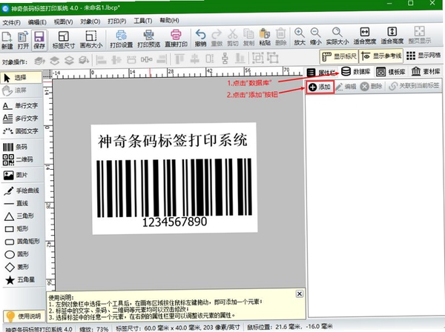Open the 帮助(H) menu
Viewport: 445px width, 332px height.
(x=169, y=21)
